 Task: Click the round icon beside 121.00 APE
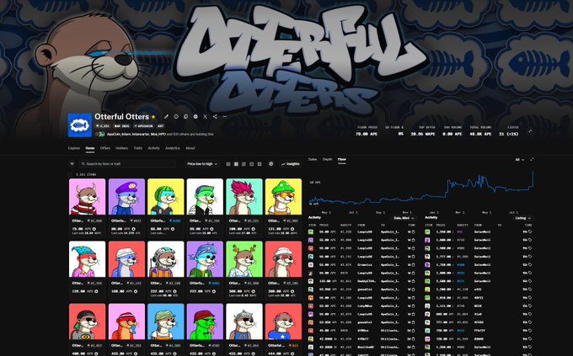pyautogui.click(x=292, y=229)
